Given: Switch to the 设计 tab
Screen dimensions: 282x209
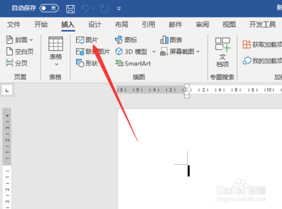Looking at the screenshot, I should tap(95, 24).
